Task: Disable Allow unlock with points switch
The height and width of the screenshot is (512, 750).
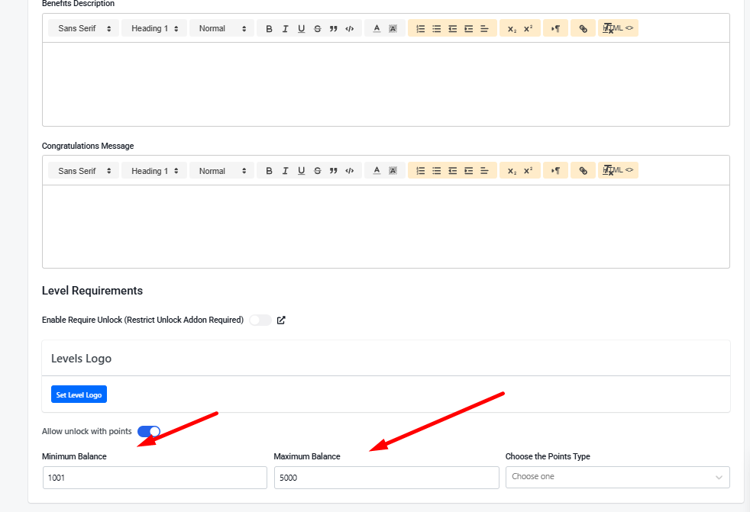Action: (149, 431)
